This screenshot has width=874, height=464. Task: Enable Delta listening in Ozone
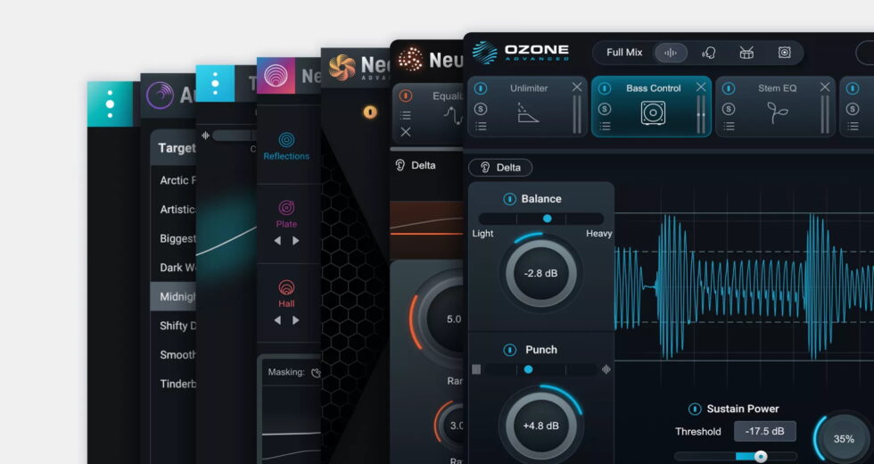click(500, 168)
